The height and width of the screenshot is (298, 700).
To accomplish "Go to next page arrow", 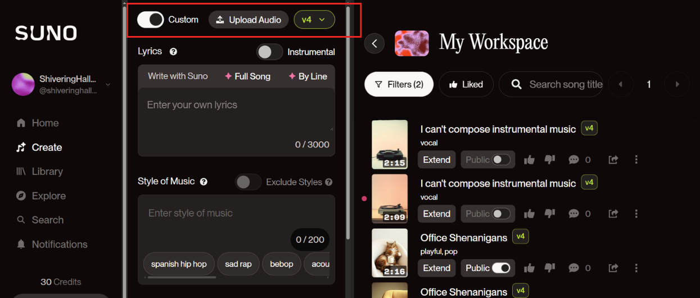I will pos(677,84).
